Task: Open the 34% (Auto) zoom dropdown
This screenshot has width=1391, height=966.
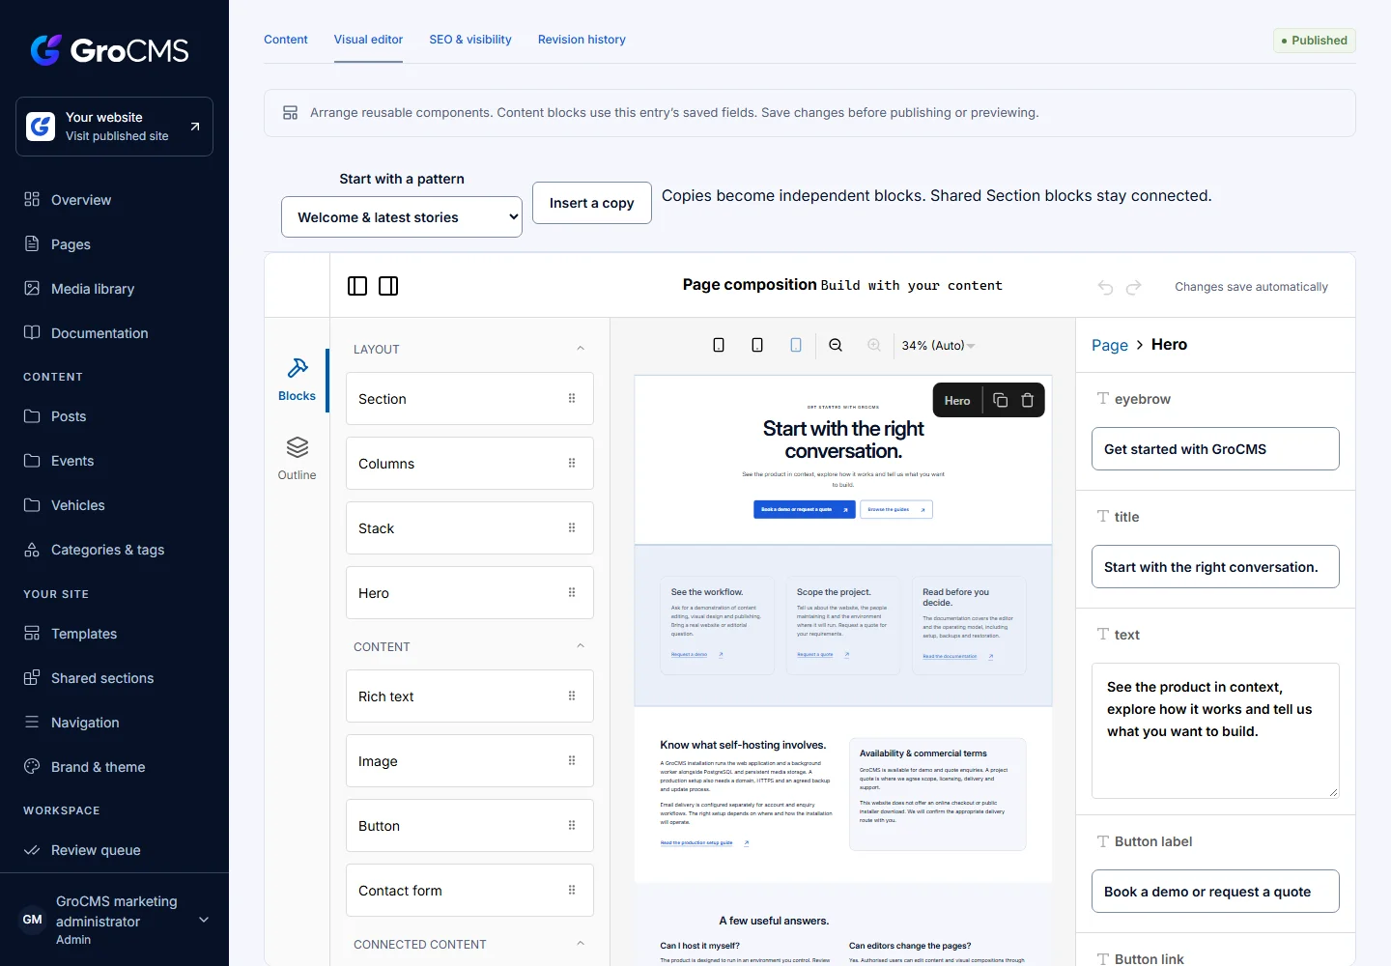Action: [938, 345]
